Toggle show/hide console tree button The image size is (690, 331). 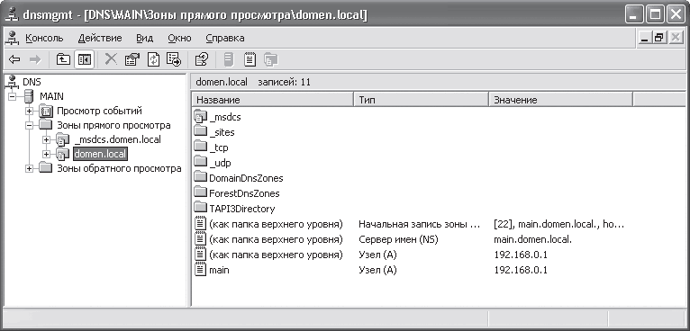click(84, 59)
